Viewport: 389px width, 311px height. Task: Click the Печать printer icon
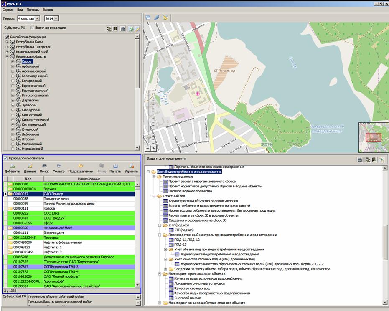click(115, 166)
